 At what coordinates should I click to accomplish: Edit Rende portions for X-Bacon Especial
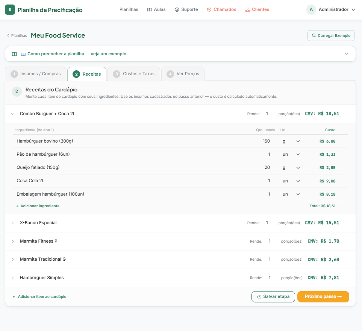tap(267, 223)
